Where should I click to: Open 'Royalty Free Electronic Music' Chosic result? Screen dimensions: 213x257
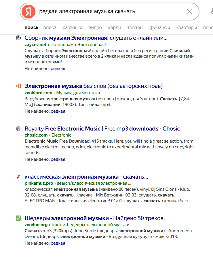coord(102,129)
